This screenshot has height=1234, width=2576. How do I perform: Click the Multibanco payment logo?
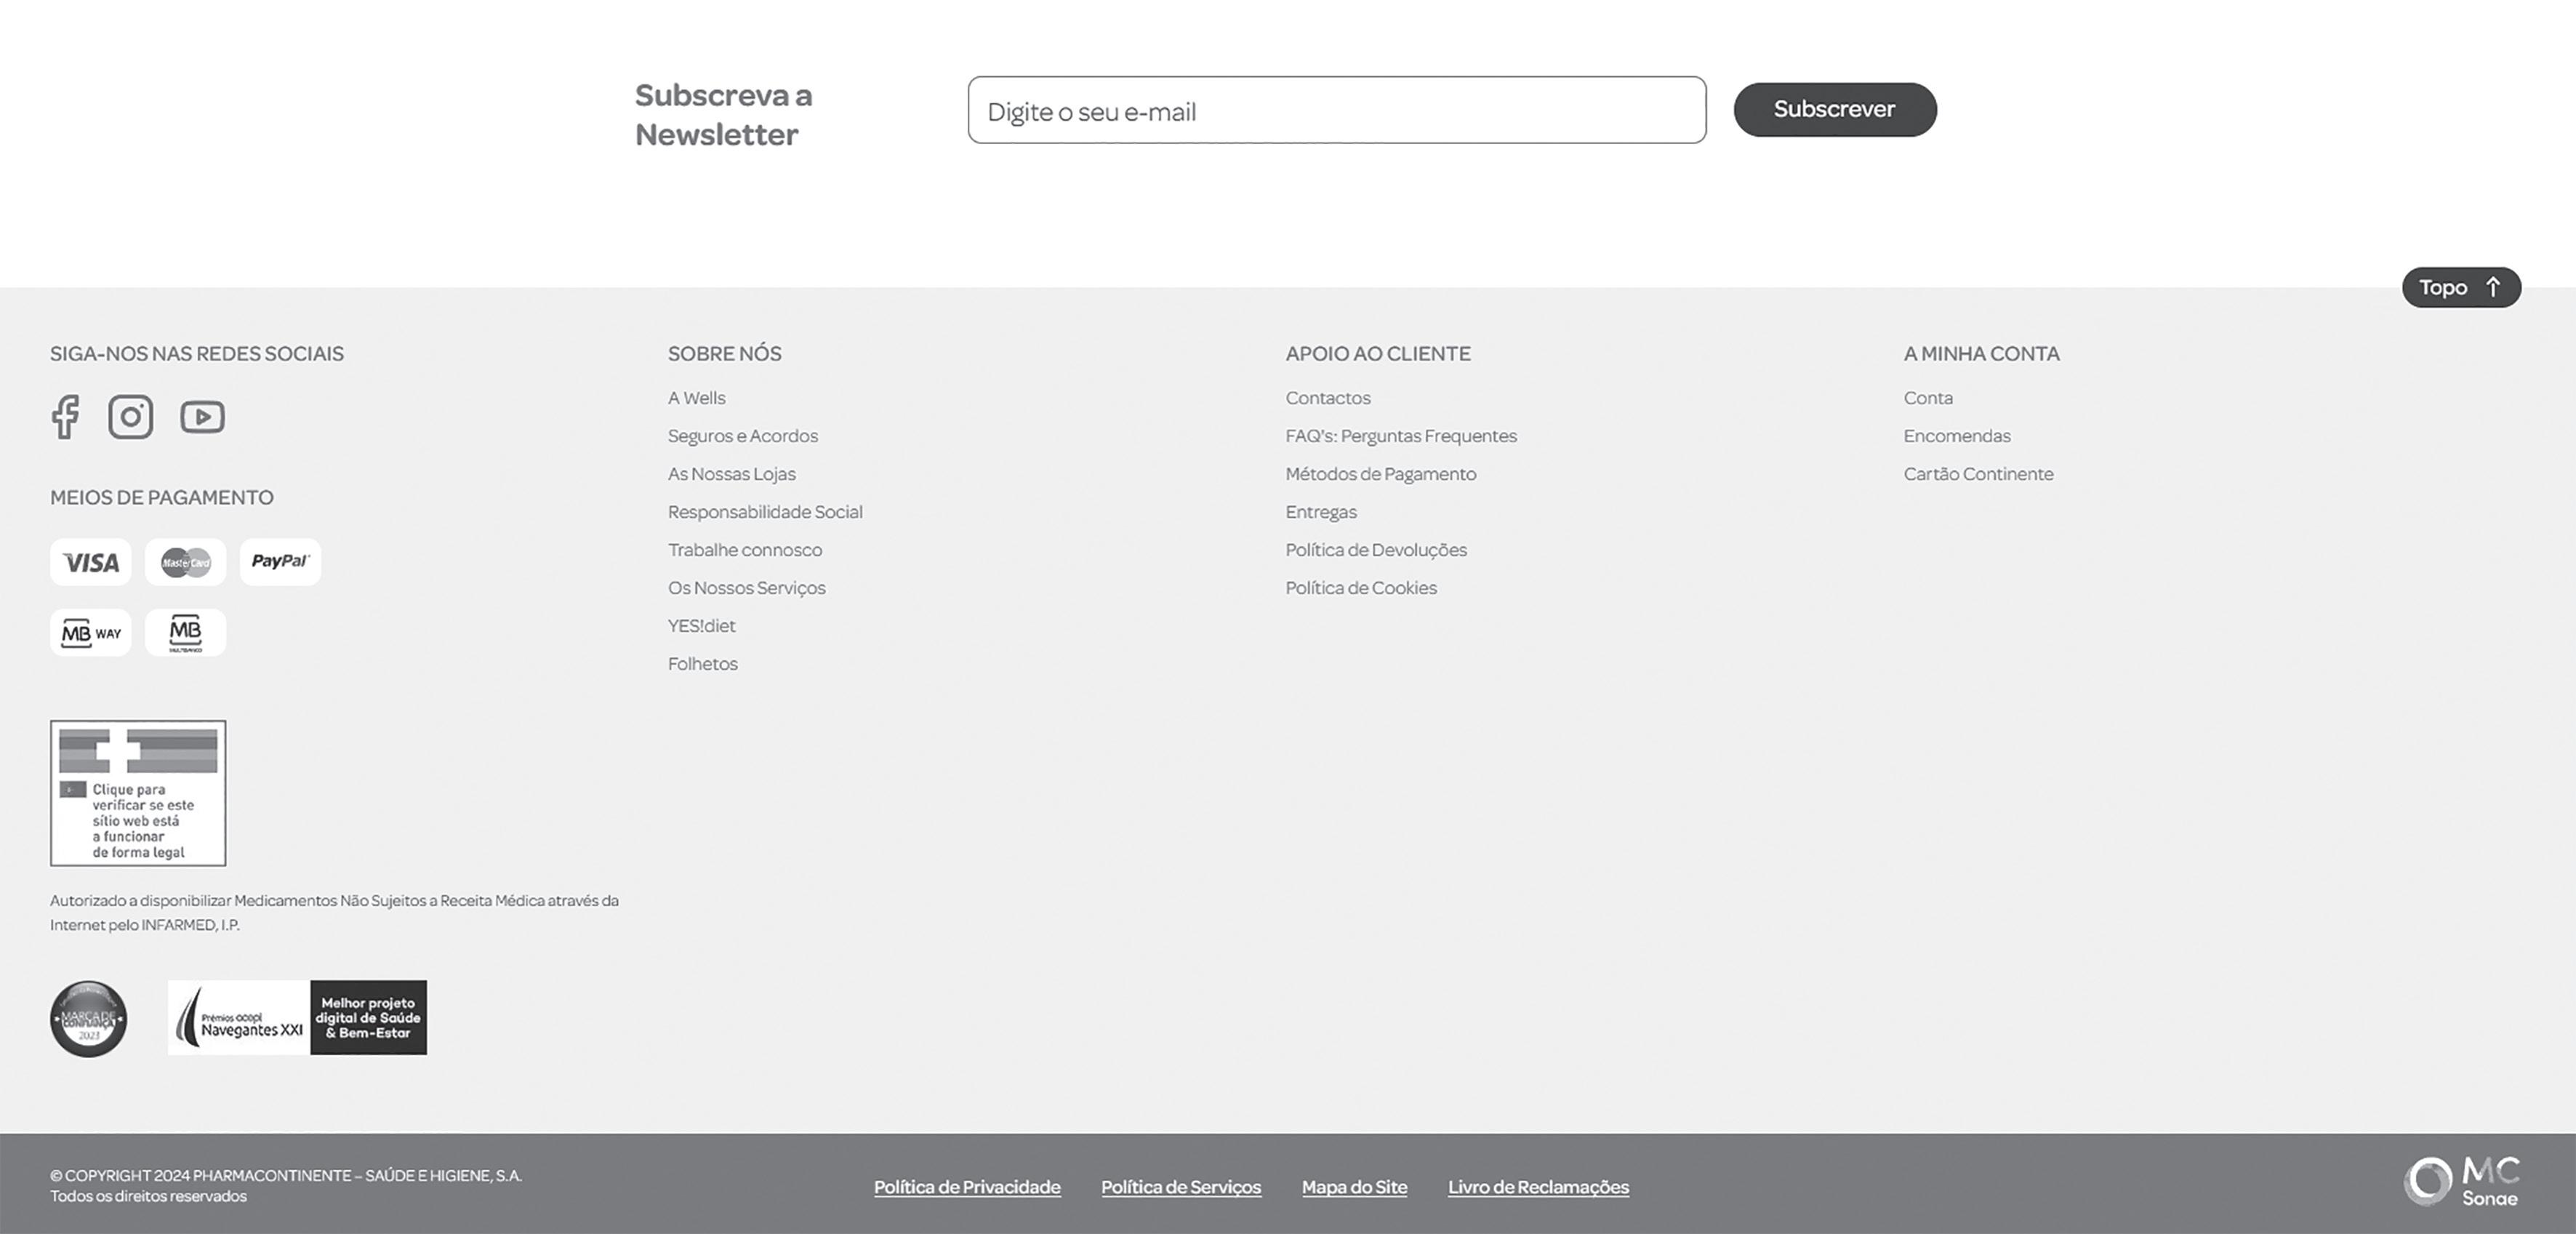point(186,633)
